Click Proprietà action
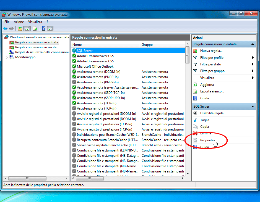The width and height of the screenshot is (260, 202). click(207, 140)
